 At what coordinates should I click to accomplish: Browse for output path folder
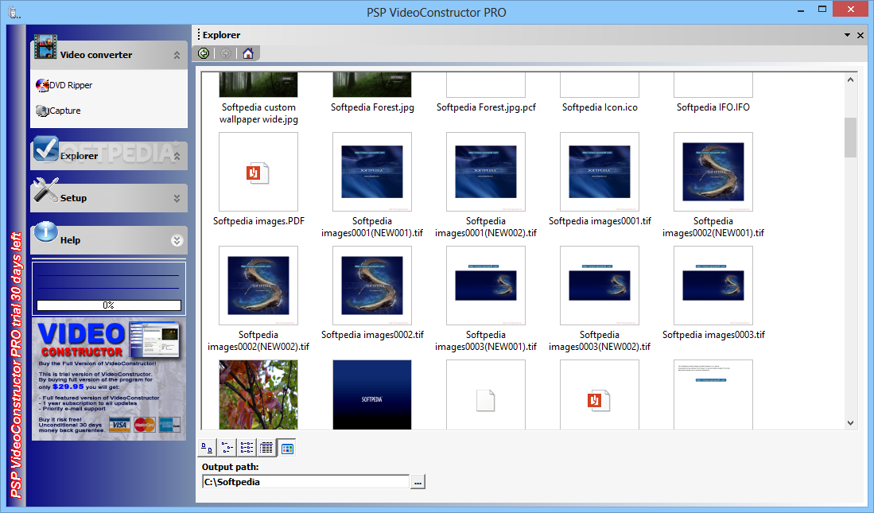pos(418,482)
